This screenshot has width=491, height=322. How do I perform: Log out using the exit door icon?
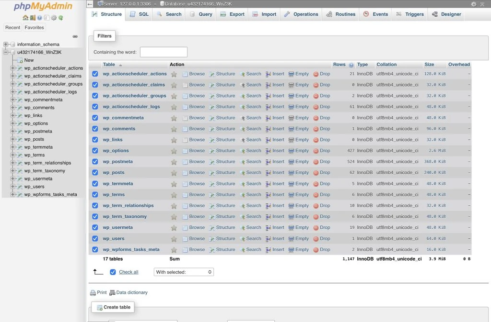tap(33, 17)
